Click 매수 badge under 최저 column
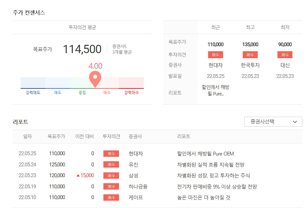Viewport: 308px width, 208px height. click(x=285, y=55)
